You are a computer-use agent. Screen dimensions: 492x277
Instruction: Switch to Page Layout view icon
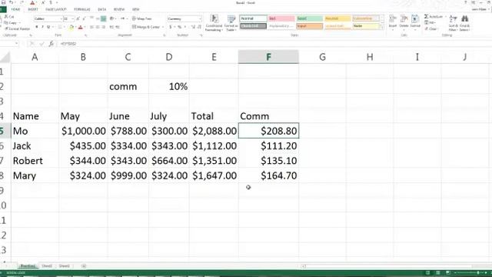(x=437, y=272)
